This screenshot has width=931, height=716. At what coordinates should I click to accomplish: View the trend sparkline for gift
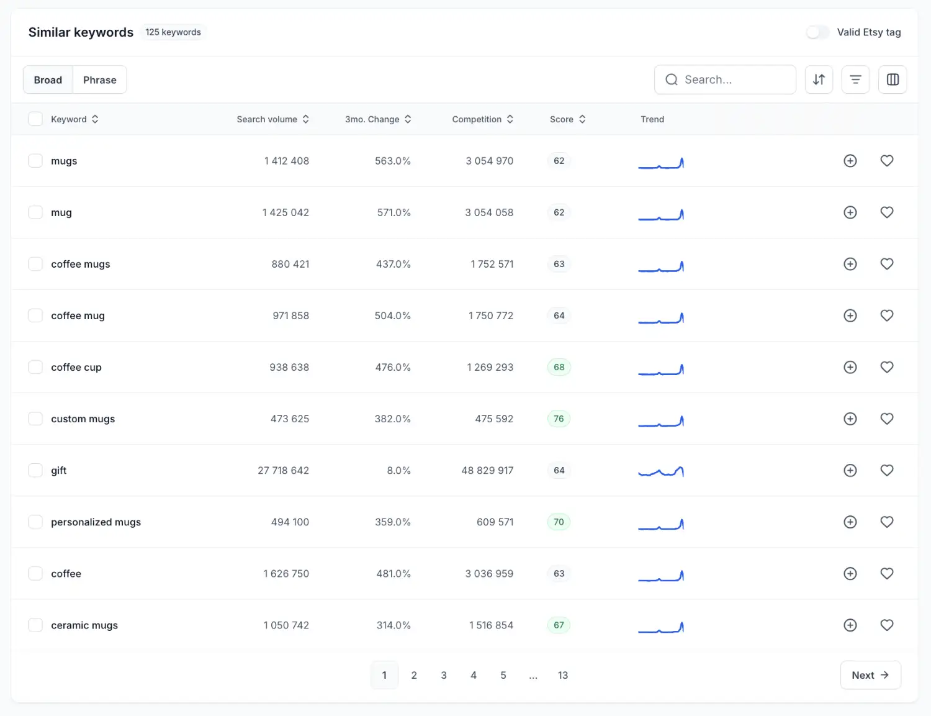click(x=661, y=471)
